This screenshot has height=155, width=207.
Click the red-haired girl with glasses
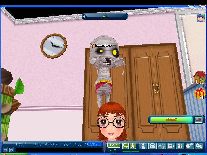[112, 121]
